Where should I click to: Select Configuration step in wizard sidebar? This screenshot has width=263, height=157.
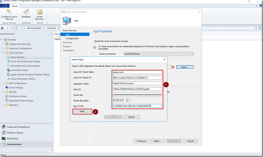(x=72, y=38)
